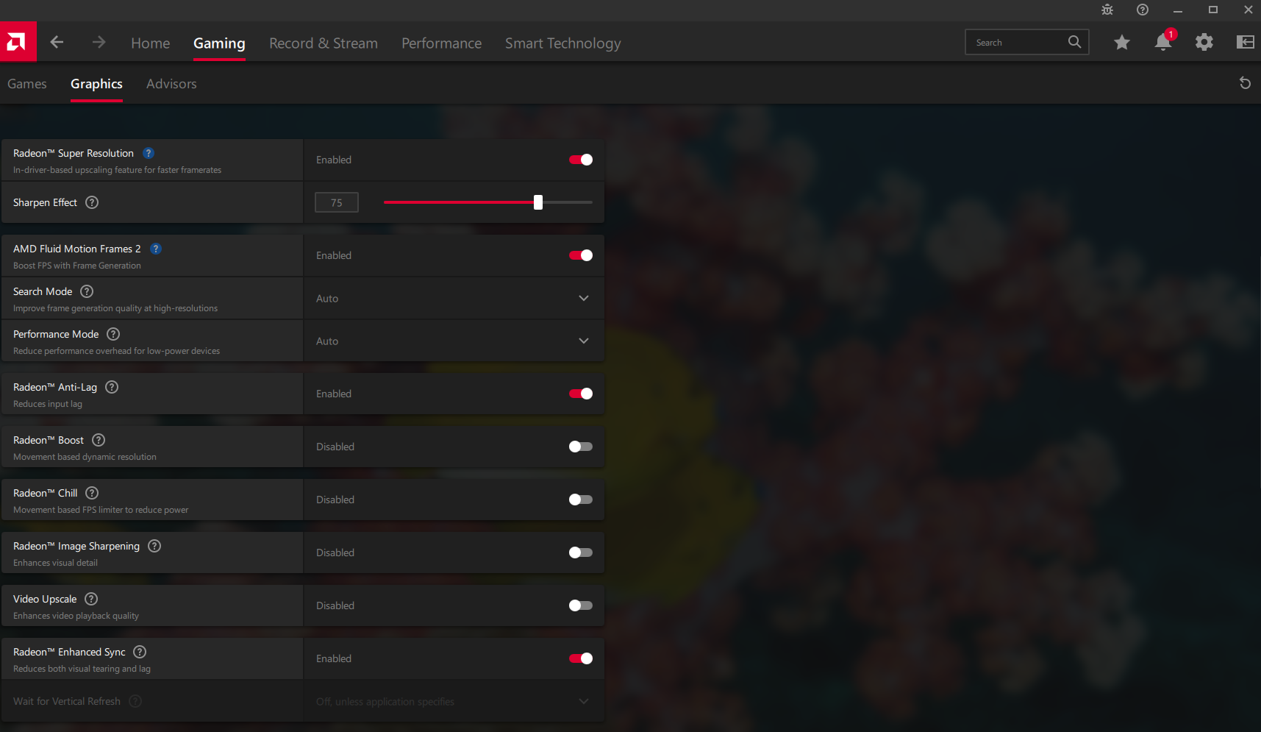Screen dimensions: 1261x732
Task: Open the Home tab
Action: tap(151, 43)
